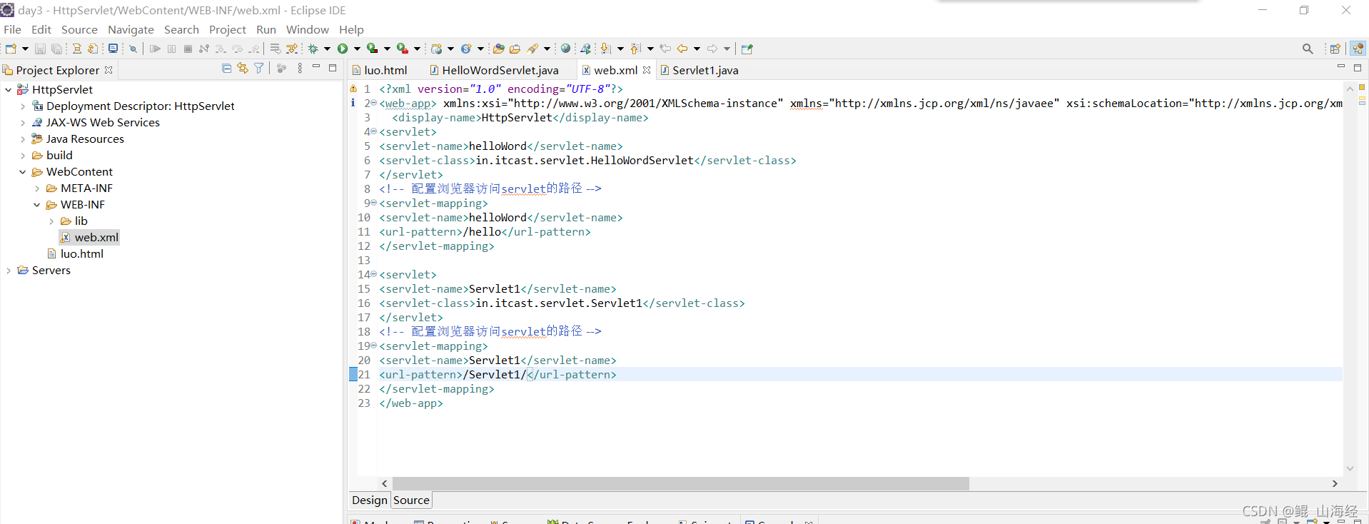The image size is (1369, 524).
Task: Click the Back navigation arrow icon
Action: click(682, 49)
